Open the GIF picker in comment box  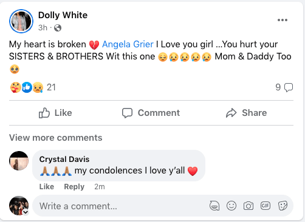coord(266,206)
